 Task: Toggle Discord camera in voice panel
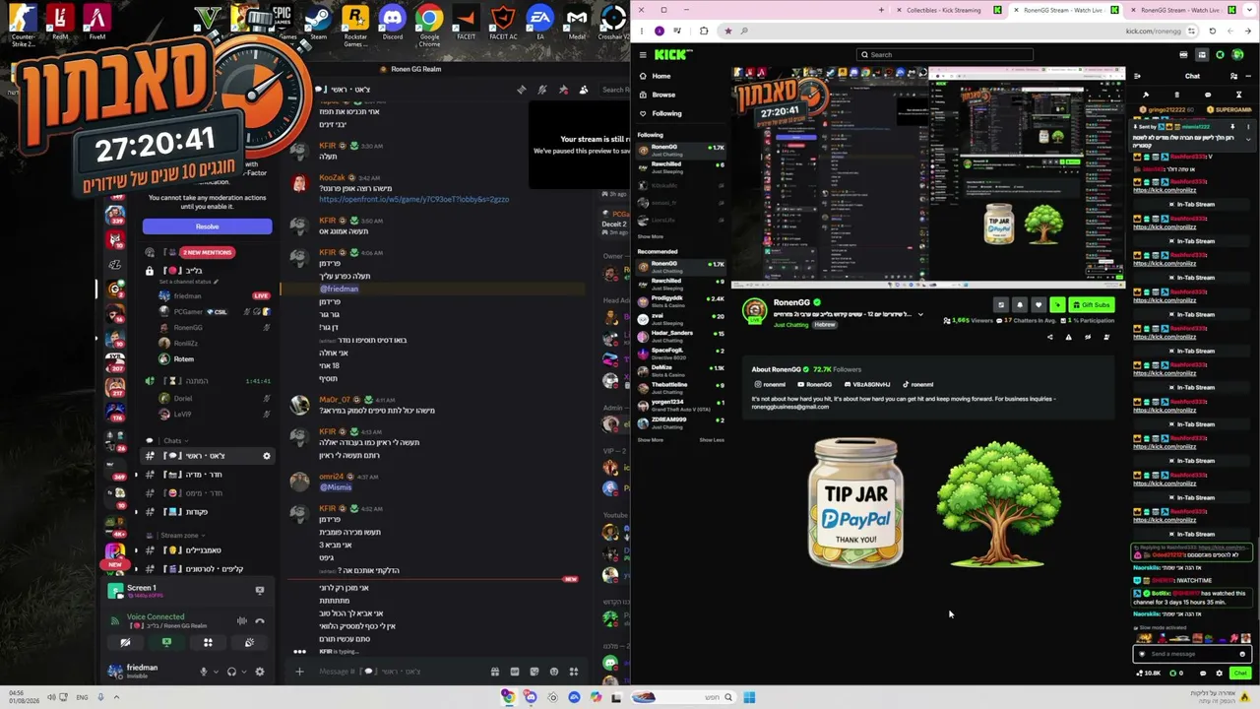tap(125, 642)
